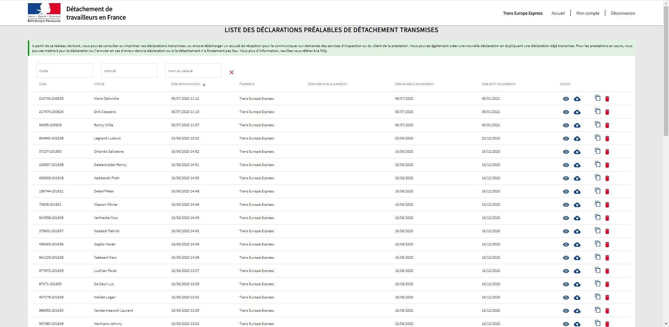The width and height of the screenshot is (669, 327).
Task: Select the name Hermans Johnny
Action: click(108, 324)
